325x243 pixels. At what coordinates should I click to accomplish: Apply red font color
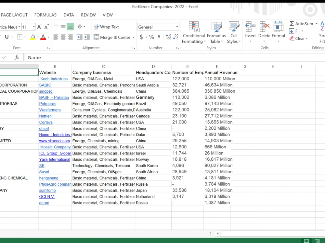click(43, 37)
